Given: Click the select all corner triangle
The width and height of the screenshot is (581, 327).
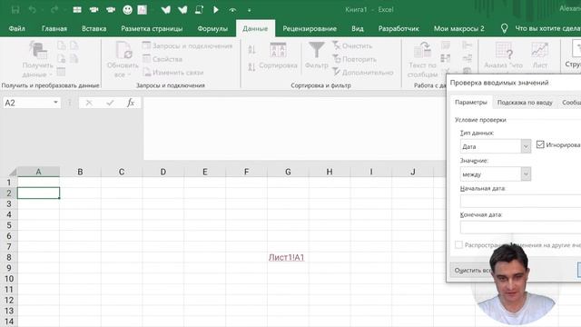Looking at the screenshot, I should click(x=12, y=172).
